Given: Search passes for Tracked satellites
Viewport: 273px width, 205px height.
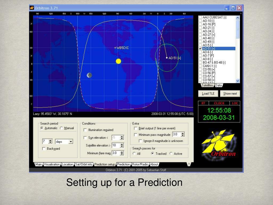Looking at the screenshot, I should [x=152, y=153].
